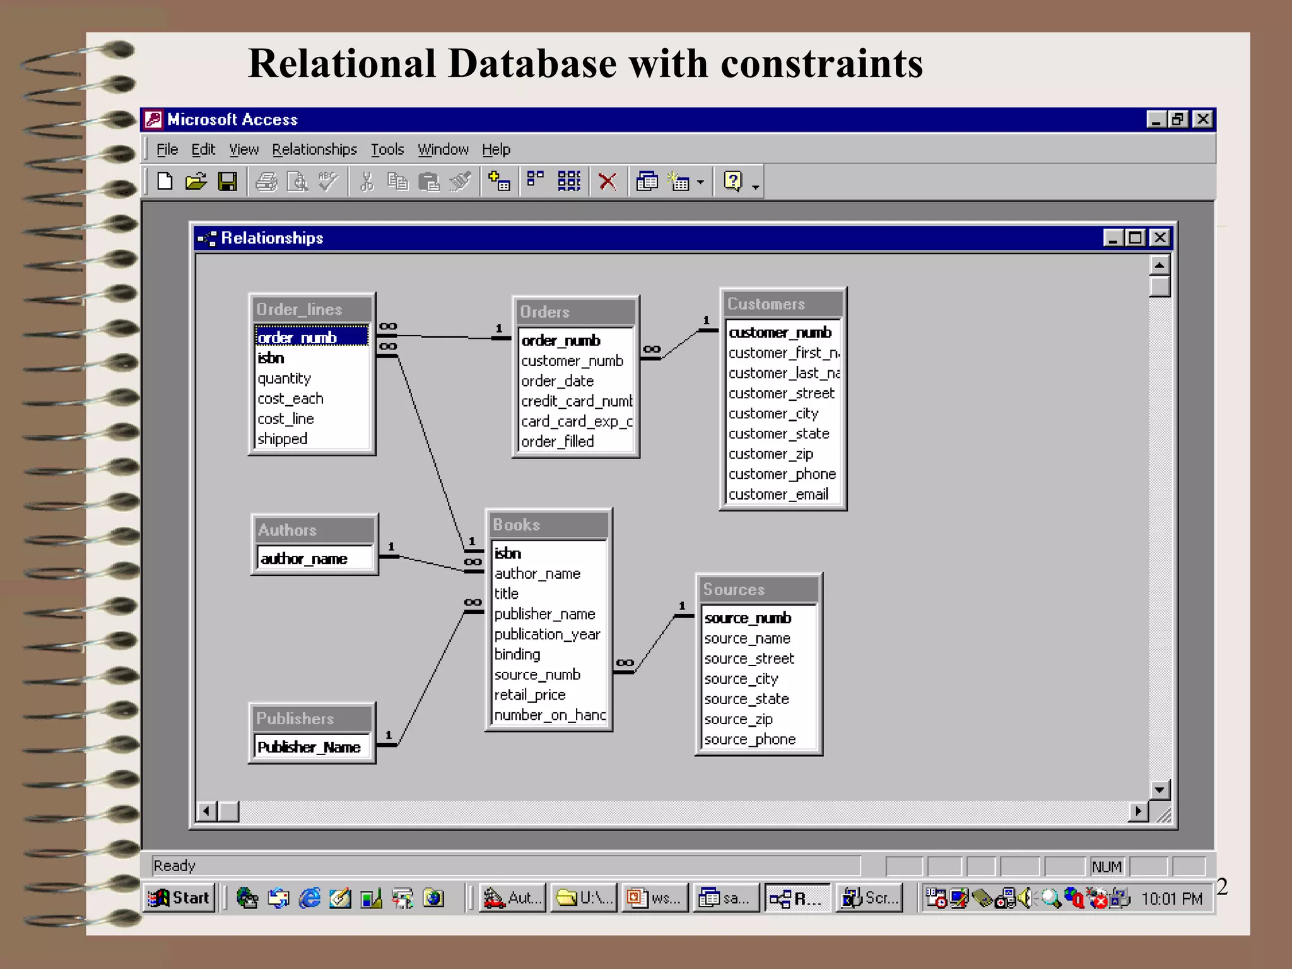Click the New document icon

point(165,182)
